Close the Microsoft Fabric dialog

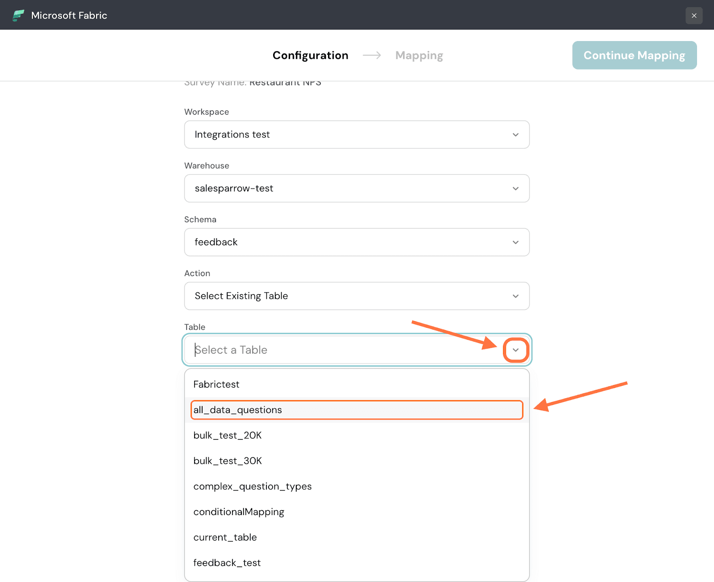693,16
